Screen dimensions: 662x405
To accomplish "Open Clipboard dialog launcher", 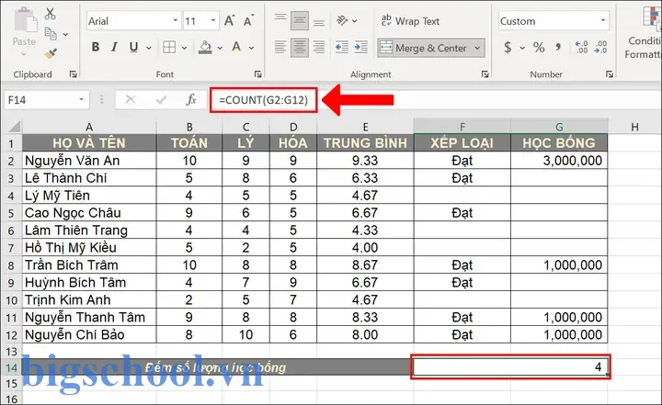I will 73,74.
